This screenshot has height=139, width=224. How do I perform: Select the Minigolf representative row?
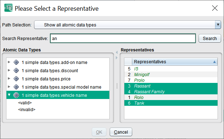click(x=171, y=74)
